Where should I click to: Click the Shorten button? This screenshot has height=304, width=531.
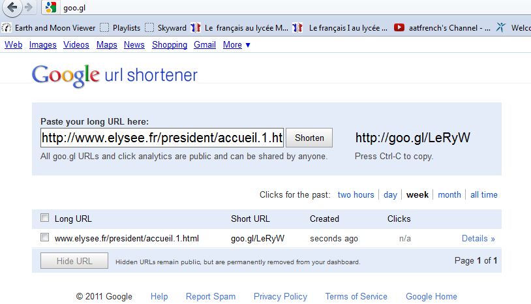tap(309, 138)
